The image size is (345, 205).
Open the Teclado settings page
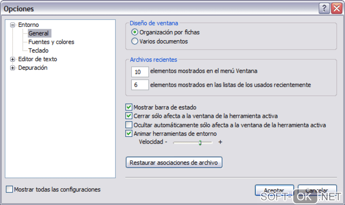click(38, 50)
